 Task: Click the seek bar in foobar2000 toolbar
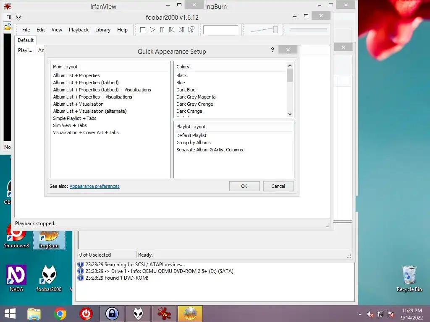pyautogui.click(x=308, y=30)
